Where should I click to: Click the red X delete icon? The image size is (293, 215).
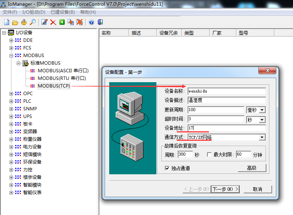(x=53, y=22)
